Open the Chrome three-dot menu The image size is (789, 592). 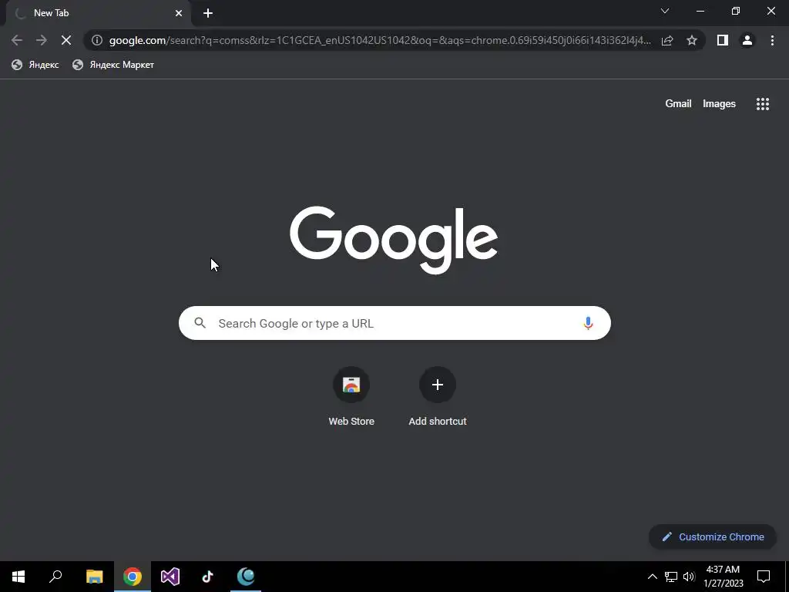[772, 40]
